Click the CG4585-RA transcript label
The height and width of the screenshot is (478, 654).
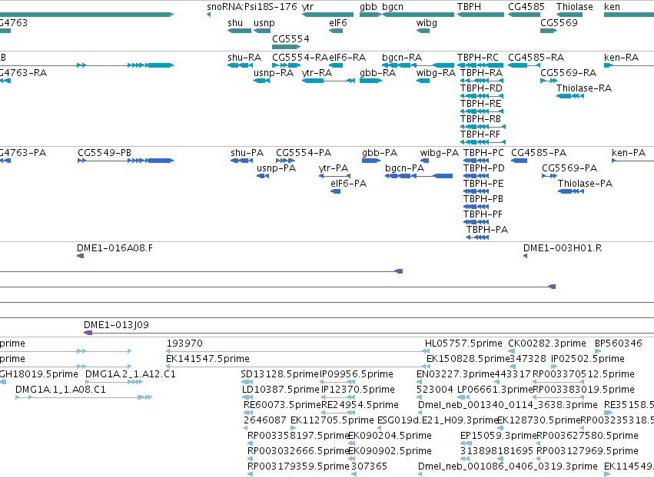pyautogui.click(x=536, y=57)
